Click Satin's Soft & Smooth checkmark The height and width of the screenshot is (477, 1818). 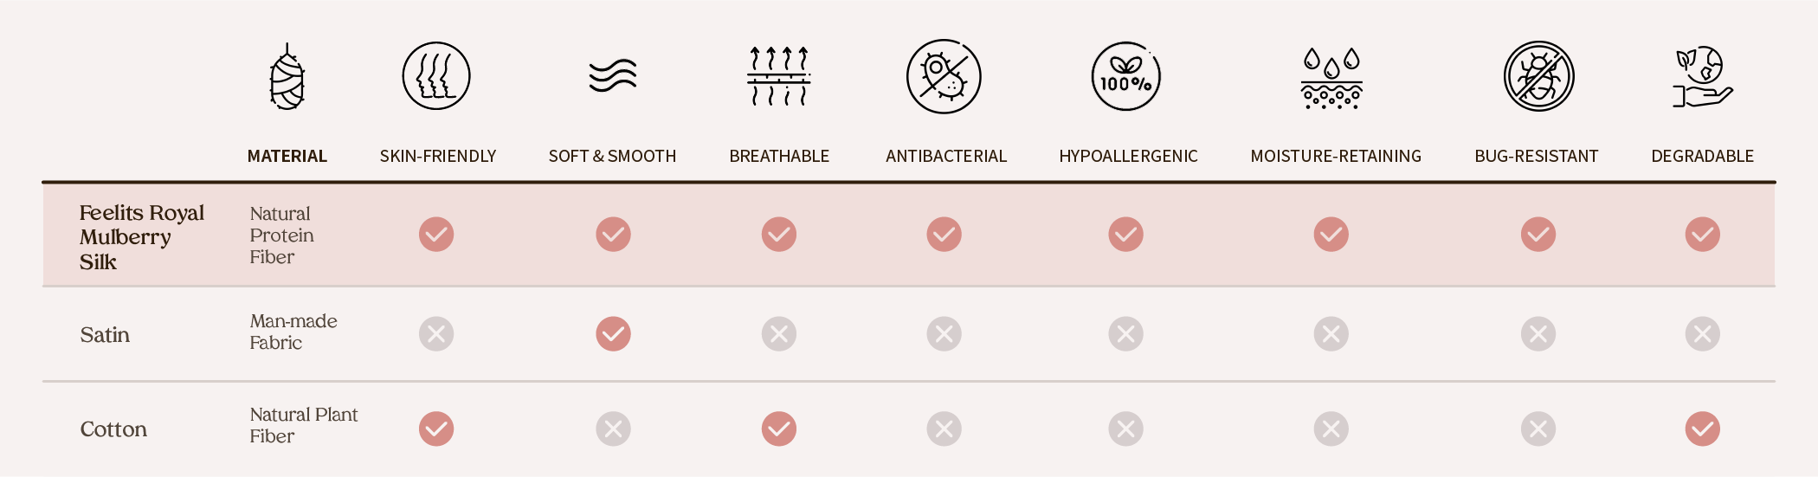tap(613, 334)
